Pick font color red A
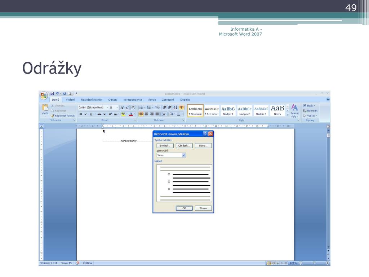The width and height of the screenshot is (369, 277). [x=131, y=114]
